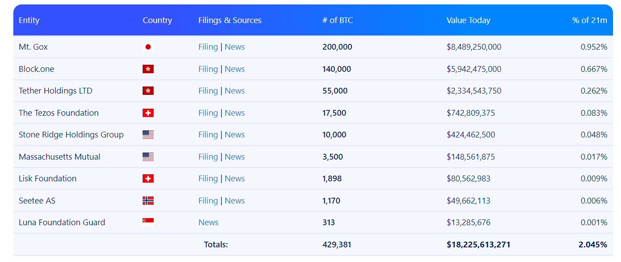Click Singapore flag next to Luna Foundation Guard
Screen dimensions: 621x262
[148, 223]
